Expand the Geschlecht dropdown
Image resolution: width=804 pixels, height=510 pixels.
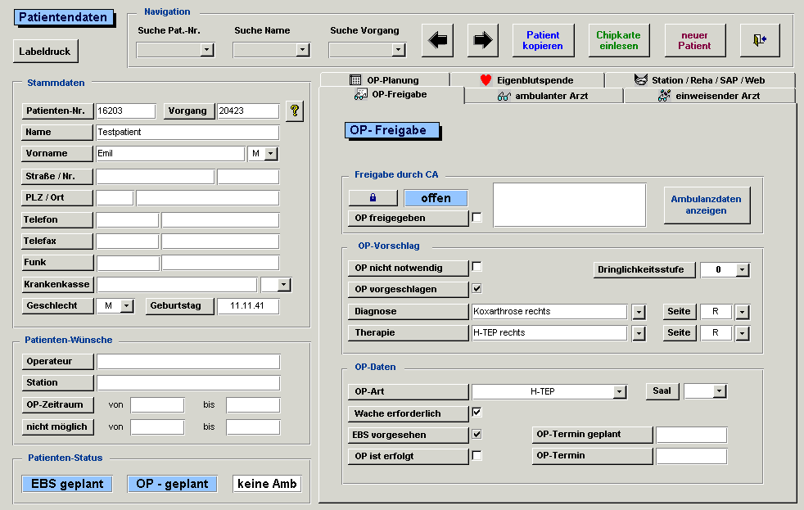click(127, 306)
